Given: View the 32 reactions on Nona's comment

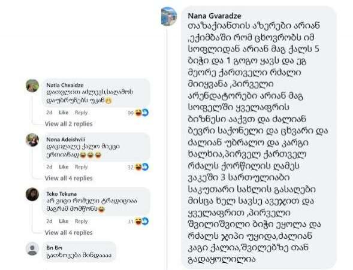Looking at the screenshot, I should [x=138, y=167].
